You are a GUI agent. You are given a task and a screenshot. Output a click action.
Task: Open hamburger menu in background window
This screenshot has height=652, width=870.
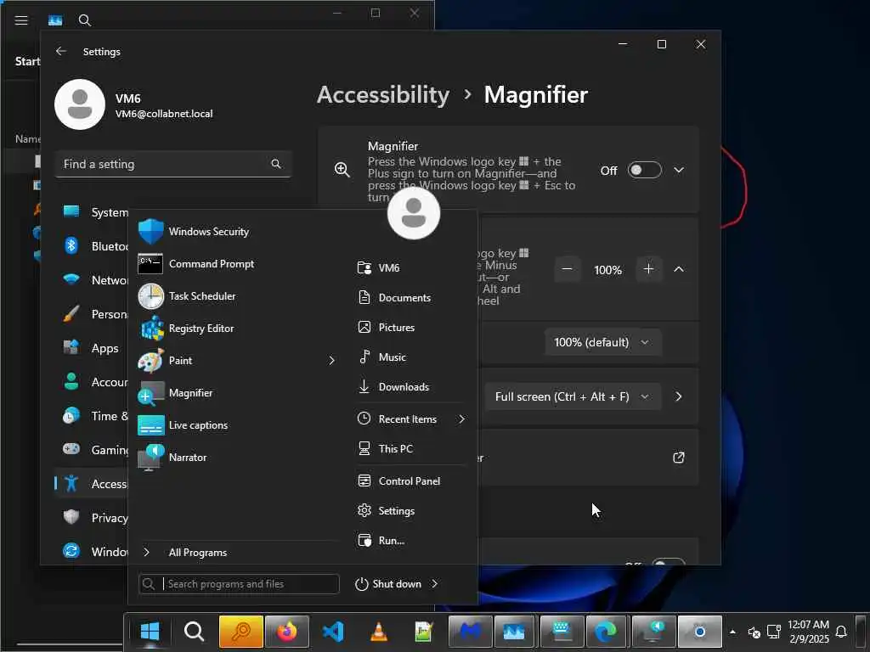21,20
